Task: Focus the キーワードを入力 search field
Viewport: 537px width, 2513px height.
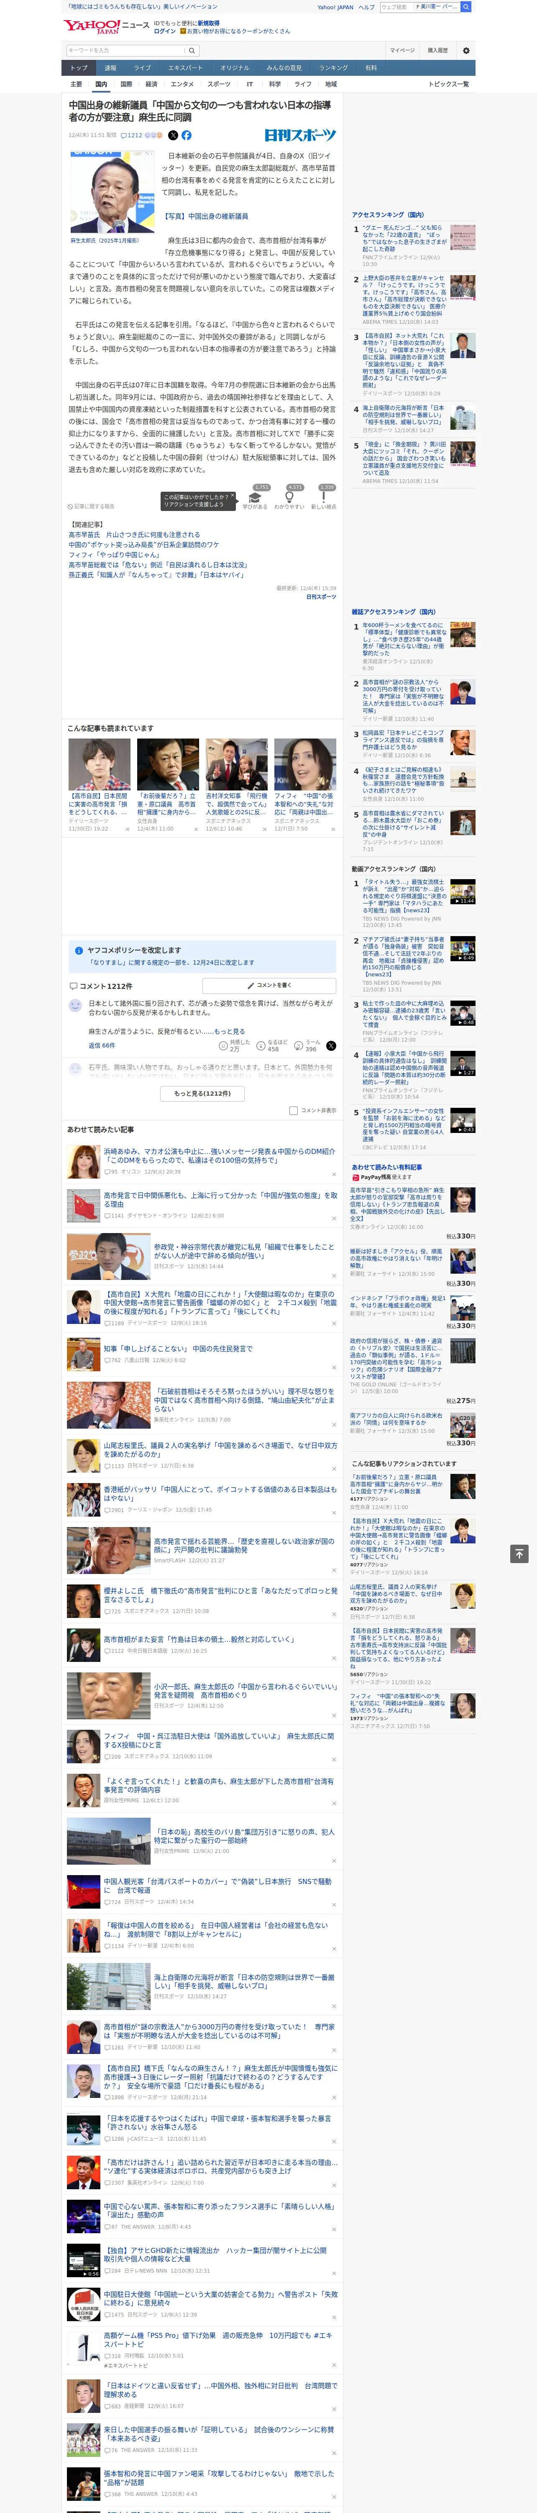Action: click(125, 51)
